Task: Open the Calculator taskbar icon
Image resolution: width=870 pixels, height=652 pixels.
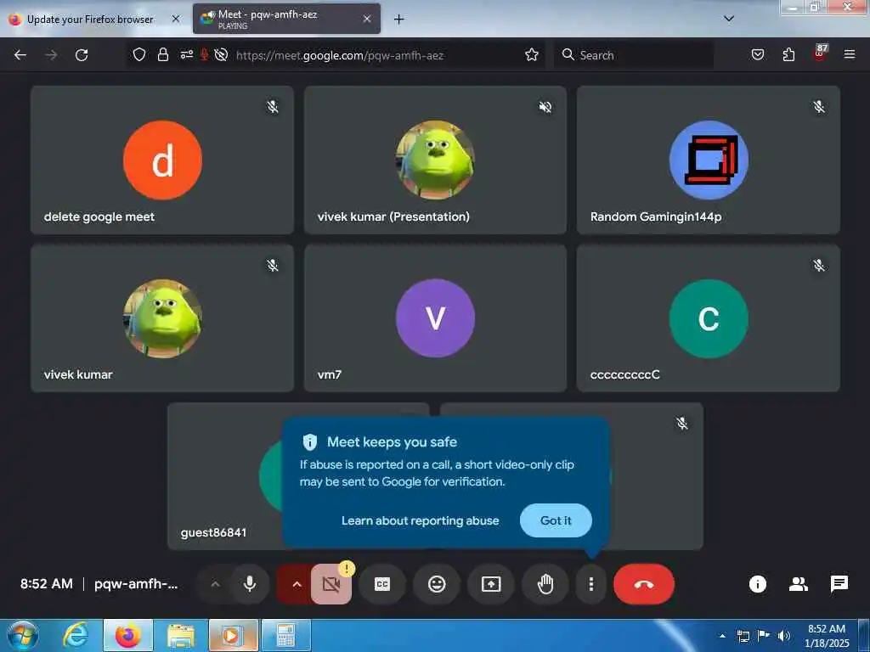Action: coord(285,635)
